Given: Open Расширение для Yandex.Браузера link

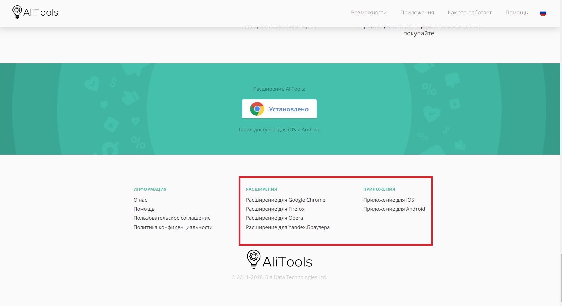Looking at the screenshot, I should pos(288,227).
